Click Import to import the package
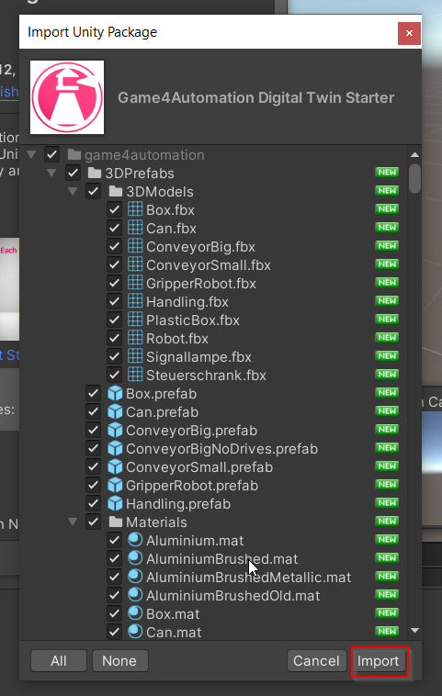Viewport: 442px width, 696px height. click(x=379, y=661)
